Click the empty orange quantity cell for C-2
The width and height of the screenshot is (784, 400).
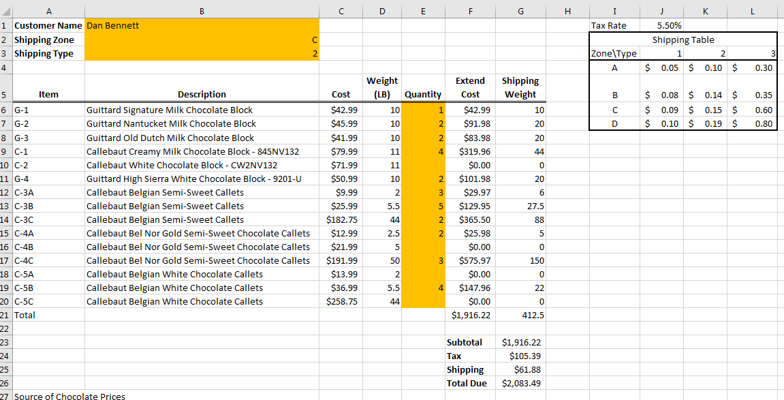pyautogui.click(x=423, y=165)
